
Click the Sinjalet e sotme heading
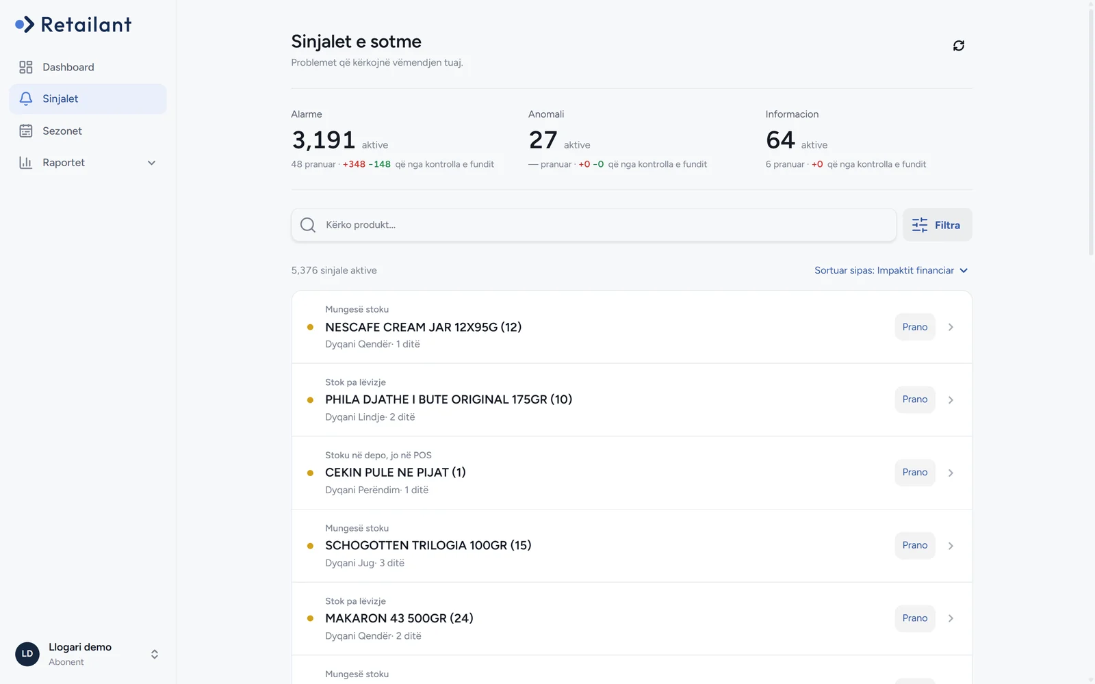pyautogui.click(x=356, y=42)
